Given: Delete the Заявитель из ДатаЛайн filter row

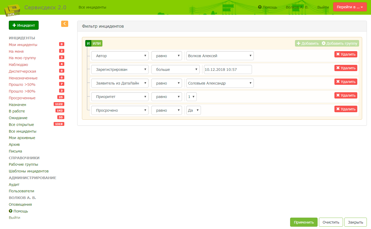Looking at the screenshot, I should coord(346,82).
